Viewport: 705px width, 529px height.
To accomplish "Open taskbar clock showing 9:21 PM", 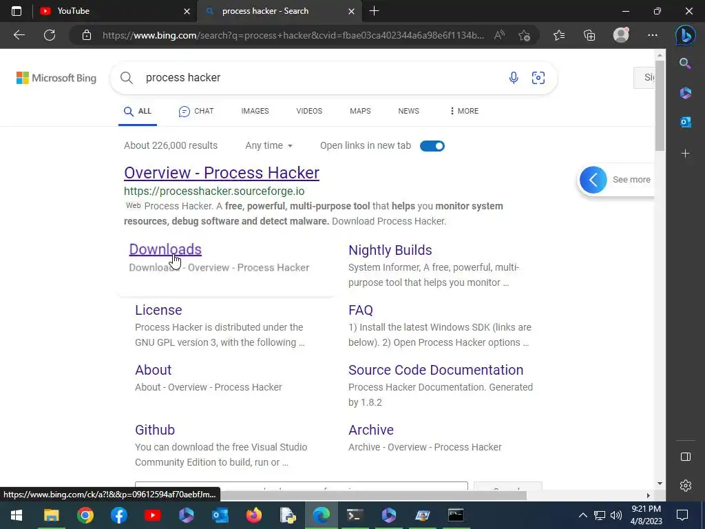I will coord(646,515).
